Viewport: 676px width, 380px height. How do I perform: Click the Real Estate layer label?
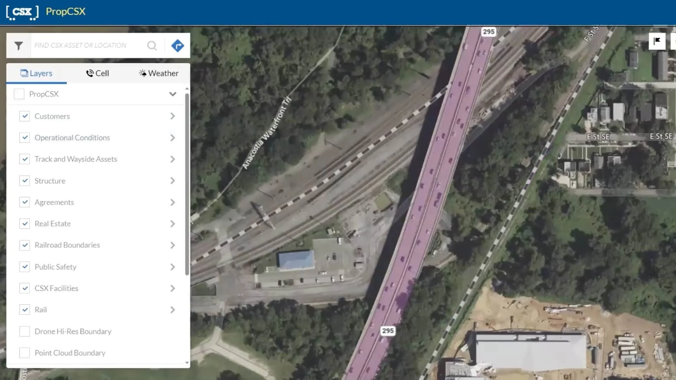52,224
